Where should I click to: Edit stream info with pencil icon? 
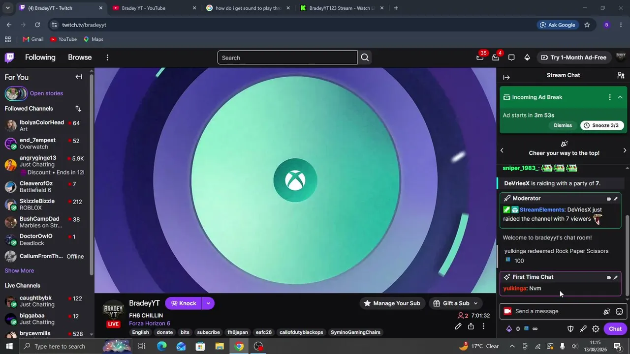(x=458, y=326)
